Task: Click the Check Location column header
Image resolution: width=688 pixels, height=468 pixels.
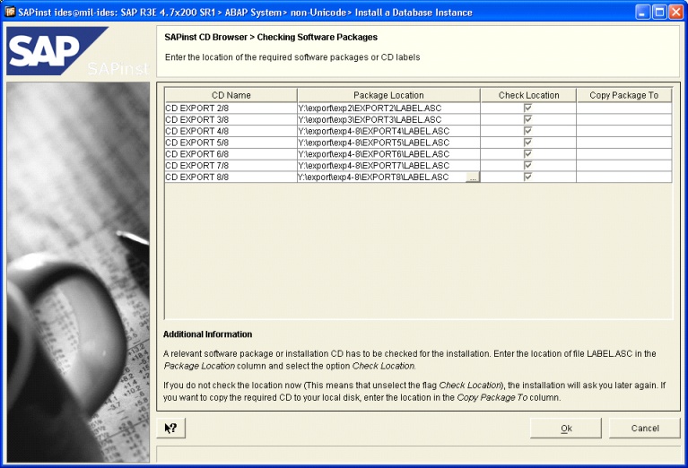Action: click(x=528, y=95)
